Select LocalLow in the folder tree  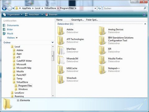point(19,93)
